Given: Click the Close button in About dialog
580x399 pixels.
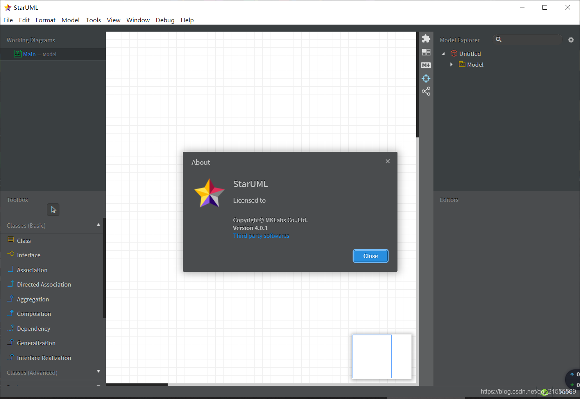Looking at the screenshot, I should [371, 256].
